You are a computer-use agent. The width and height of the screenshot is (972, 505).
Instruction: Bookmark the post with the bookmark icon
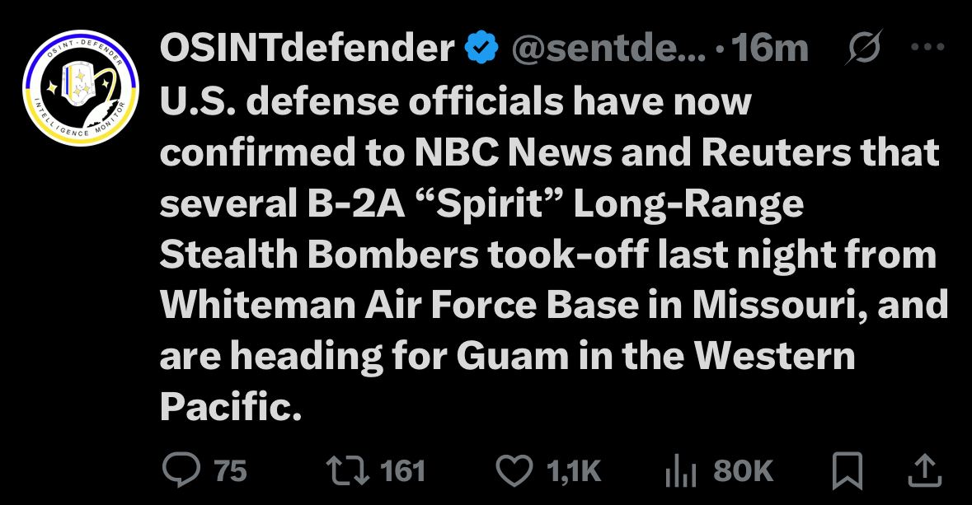click(x=848, y=471)
